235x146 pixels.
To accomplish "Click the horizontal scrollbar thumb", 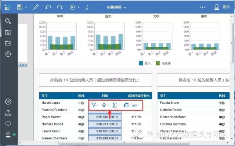I will coord(124,143).
